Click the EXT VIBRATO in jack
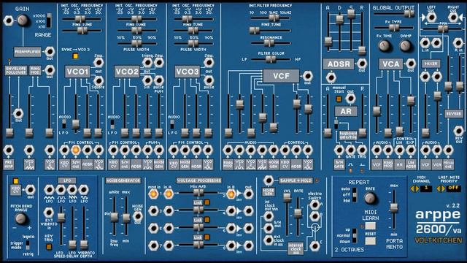 pos(49,213)
